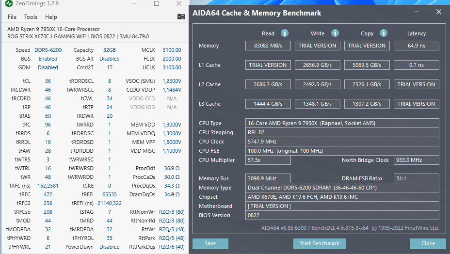
Task: Click DRAM:FSB Ratio value 31:1
Action: pos(417,178)
